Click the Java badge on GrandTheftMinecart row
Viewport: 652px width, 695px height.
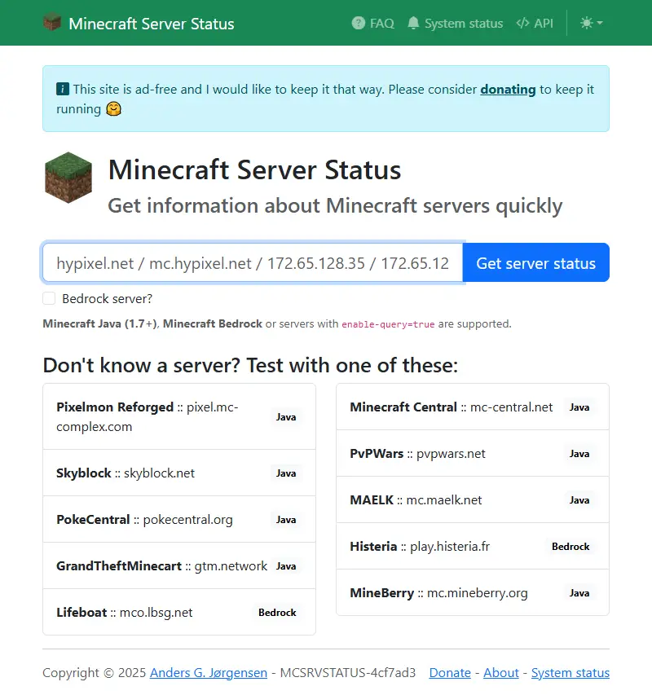click(286, 566)
